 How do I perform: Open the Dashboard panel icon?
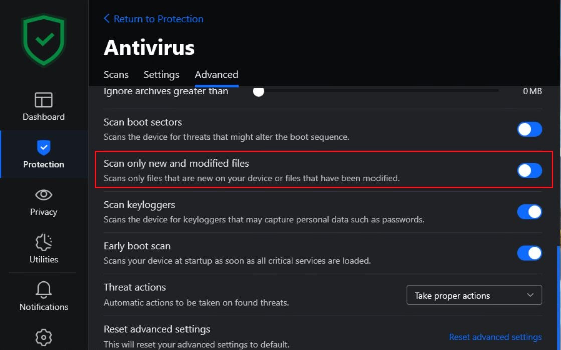43,100
